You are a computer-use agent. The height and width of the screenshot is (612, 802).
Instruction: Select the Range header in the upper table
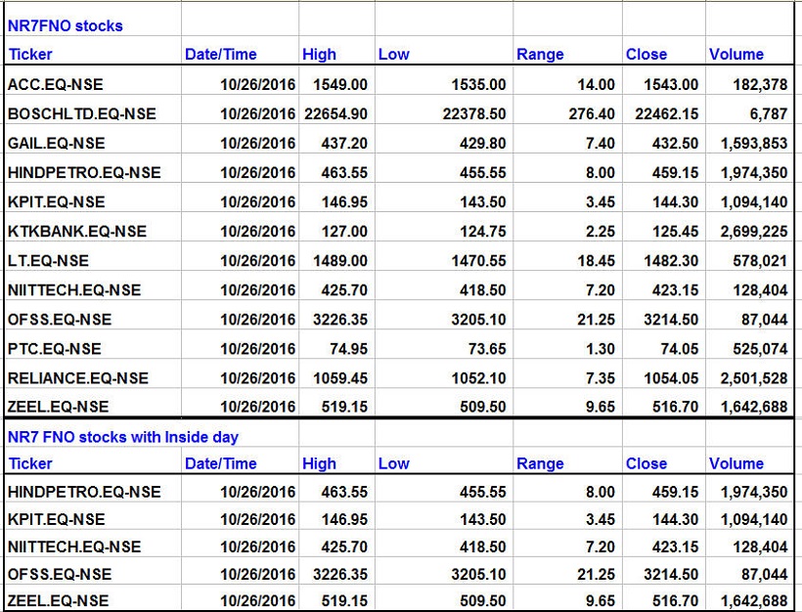(x=540, y=55)
